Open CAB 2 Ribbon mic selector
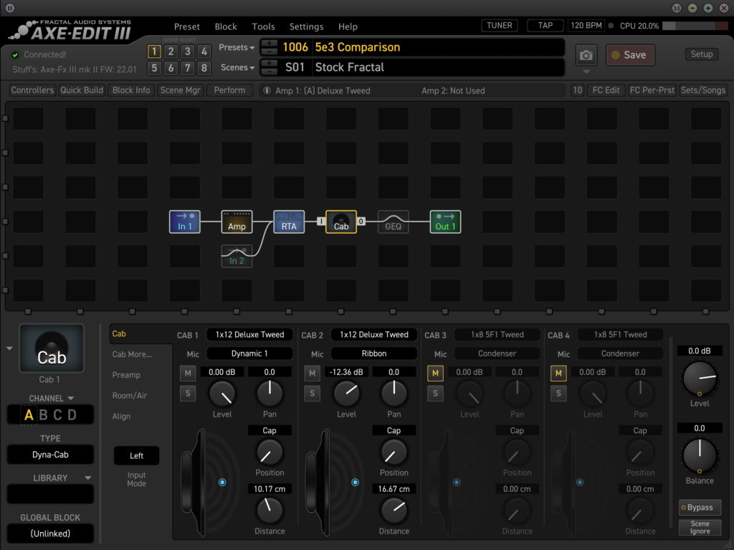Image resolution: width=734 pixels, height=550 pixels. (373, 354)
